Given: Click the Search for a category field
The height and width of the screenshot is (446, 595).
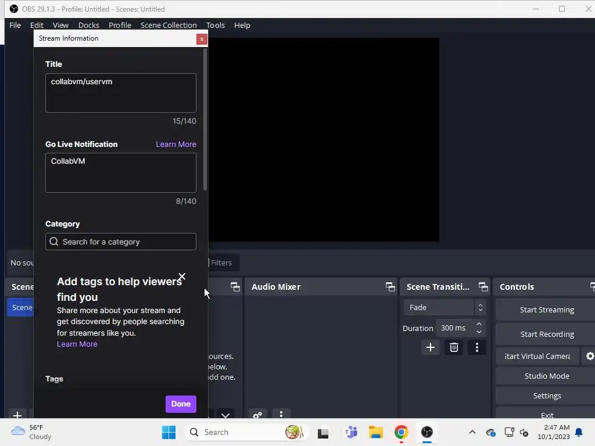Looking at the screenshot, I should pos(121,242).
